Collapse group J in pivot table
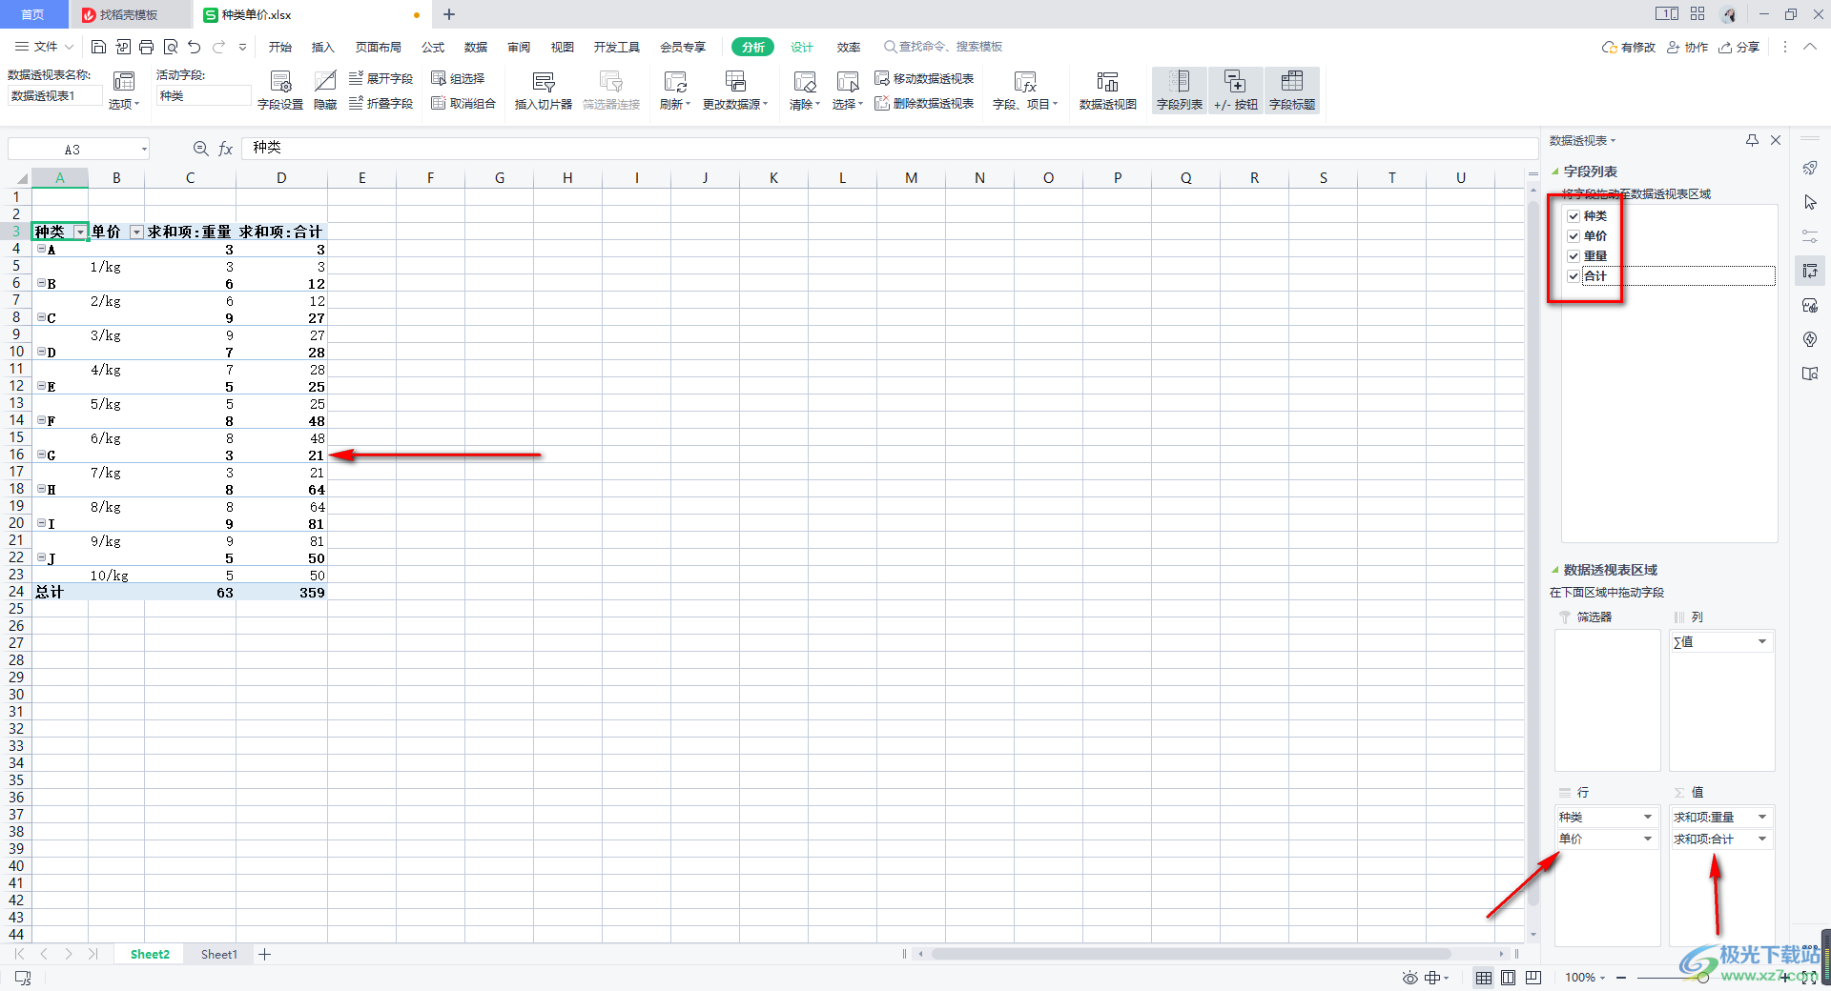 [41, 557]
